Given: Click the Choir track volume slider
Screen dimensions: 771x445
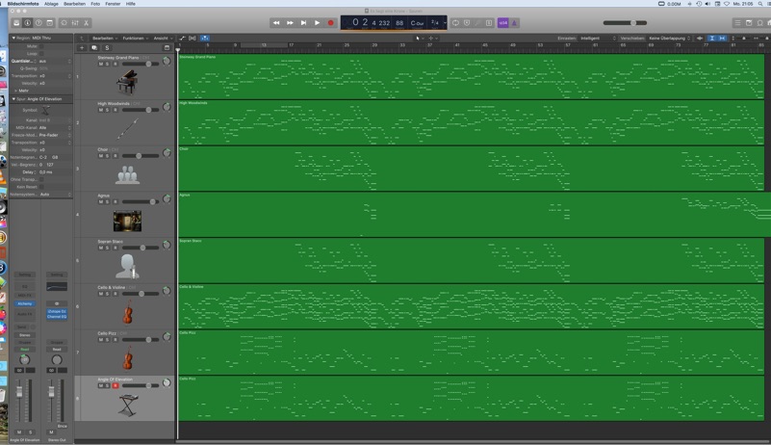Looking at the screenshot, I should pyautogui.click(x=141, y=156).
